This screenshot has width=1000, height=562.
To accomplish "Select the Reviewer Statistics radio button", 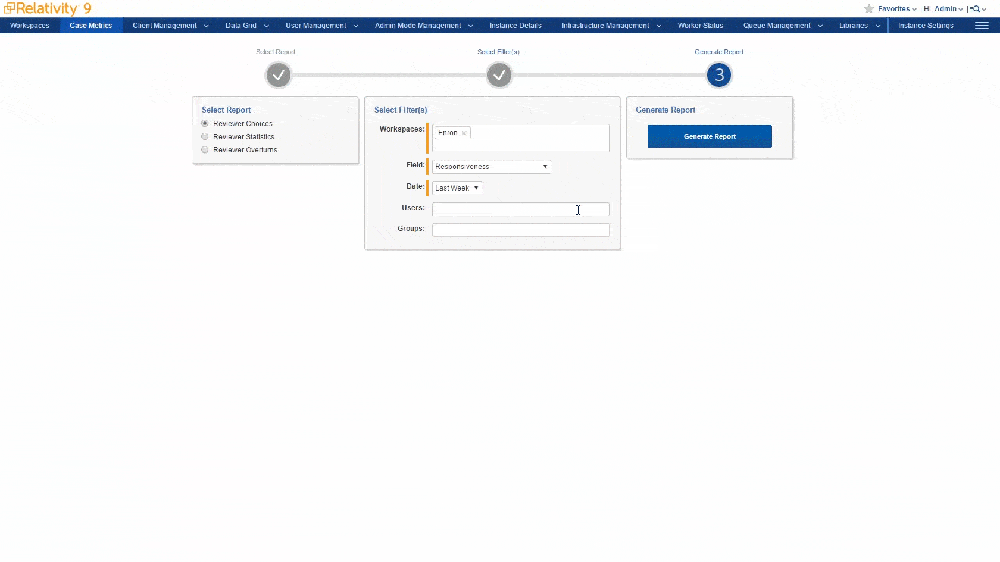I will 205,137.
